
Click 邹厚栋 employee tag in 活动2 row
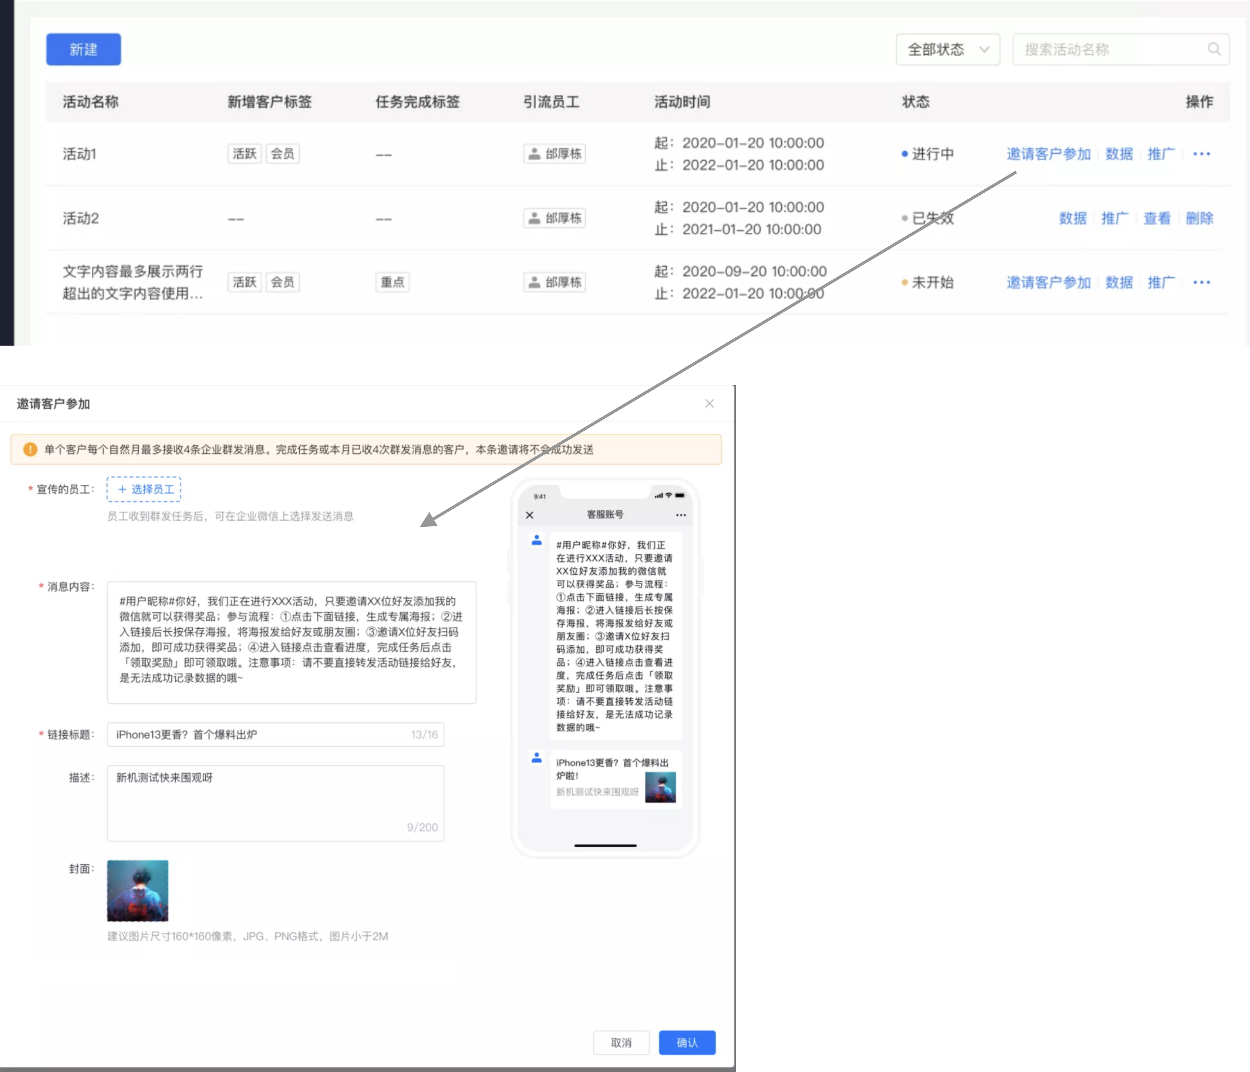pyautogui.click(x=554, y=218)
